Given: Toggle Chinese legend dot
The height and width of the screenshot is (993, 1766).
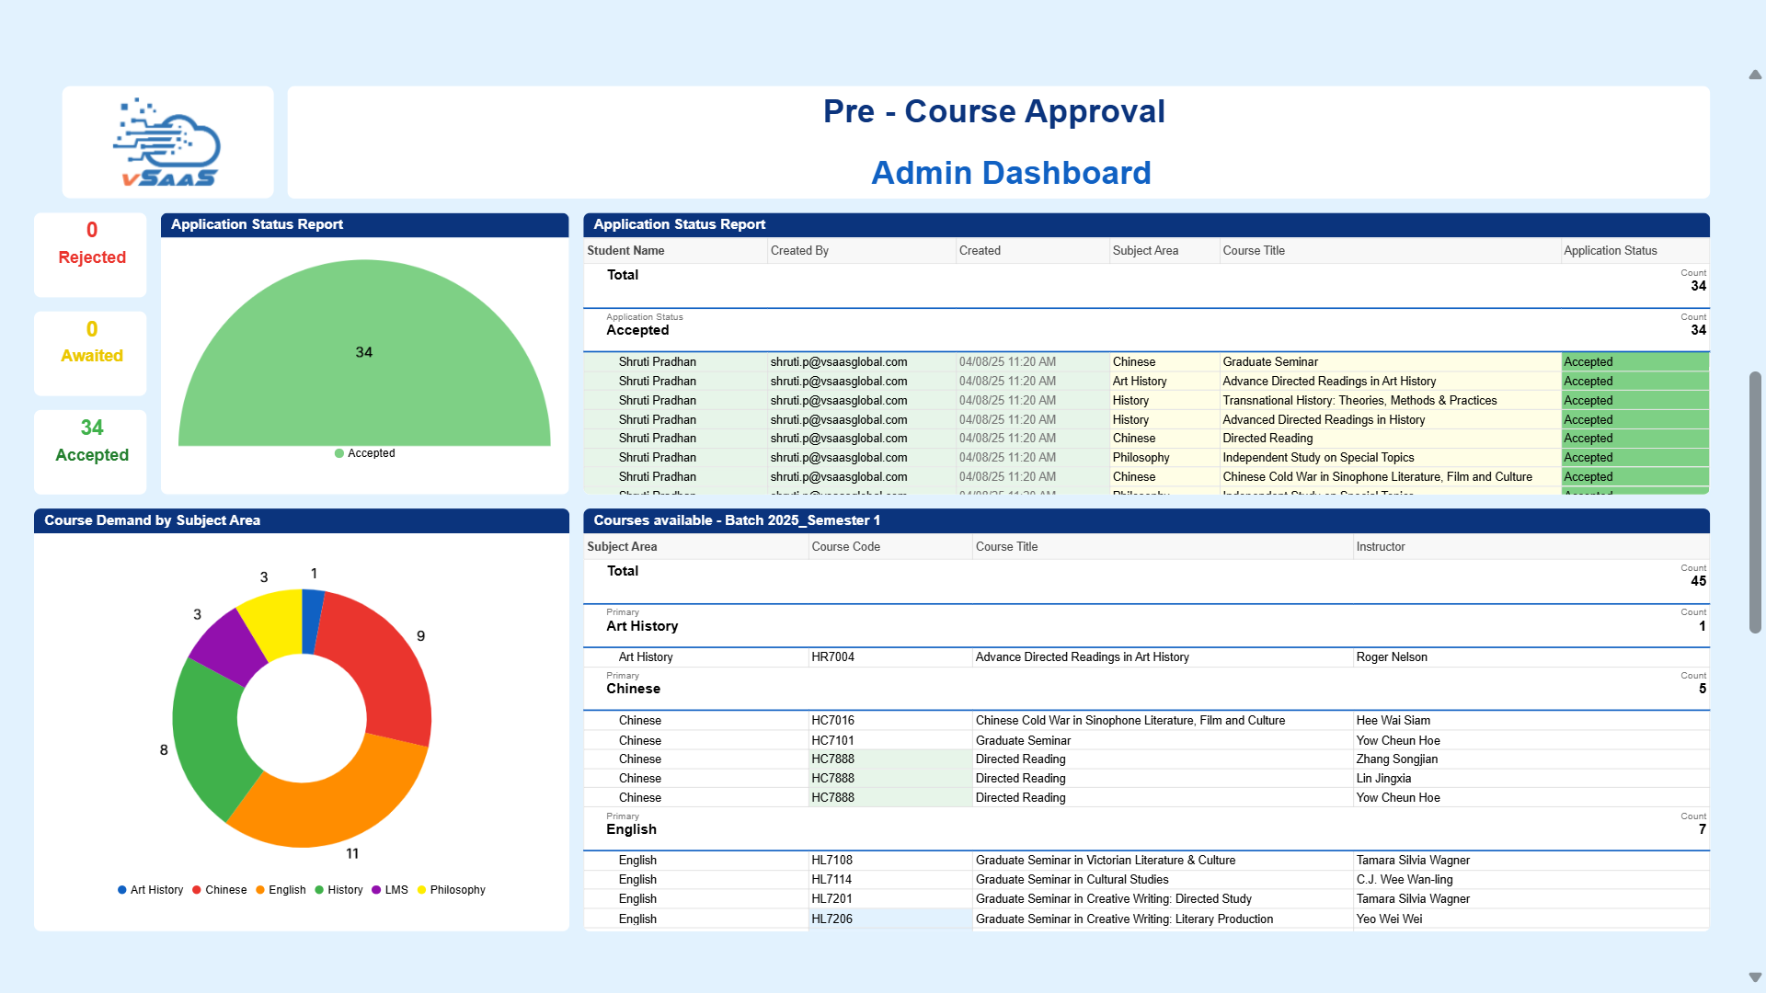Looking at the screenshot, I should point(197,890).
